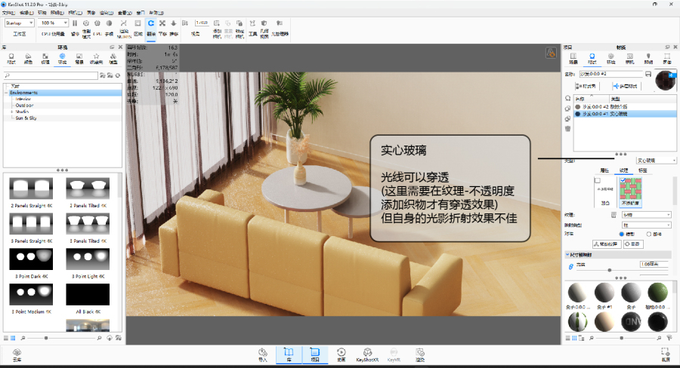Open the Startup workspace dropdown
The image size is (680, 368).
(19, 23)
